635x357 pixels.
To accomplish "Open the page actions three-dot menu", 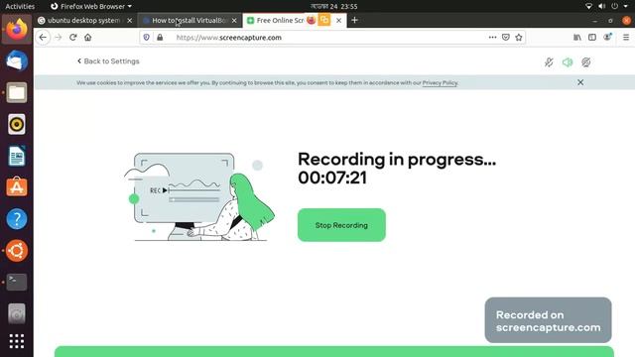I will [x=492, y=38].
